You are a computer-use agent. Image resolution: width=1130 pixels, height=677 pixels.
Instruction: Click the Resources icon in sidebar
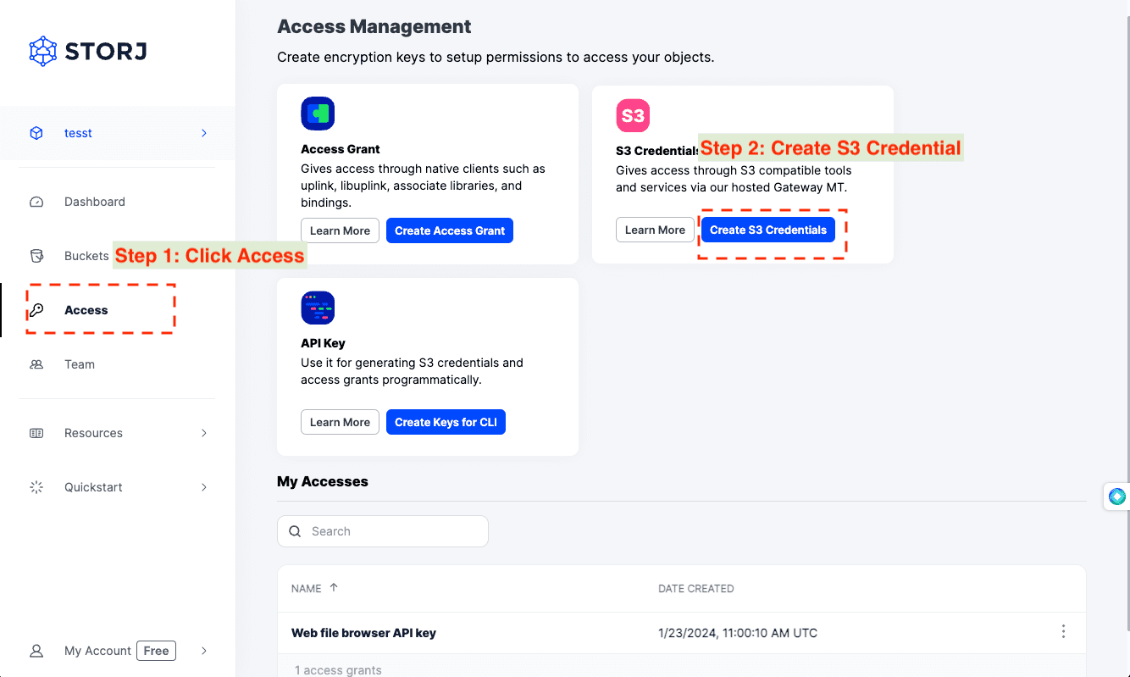click(36, 433)
